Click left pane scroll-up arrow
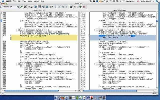 (x=1, y=13)
